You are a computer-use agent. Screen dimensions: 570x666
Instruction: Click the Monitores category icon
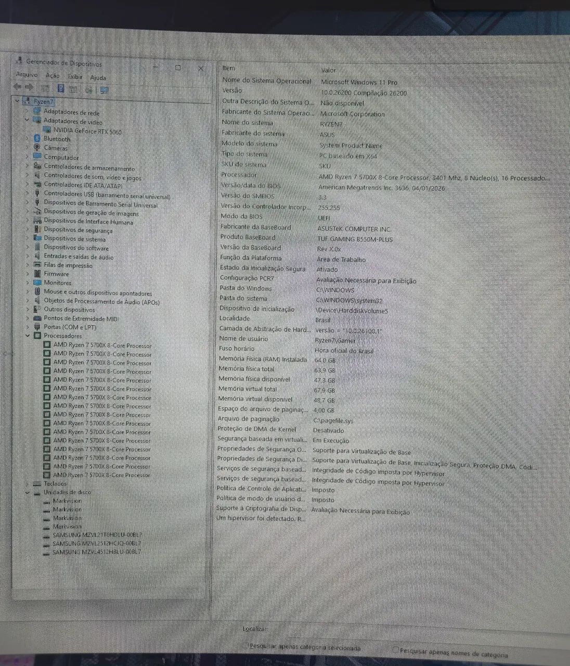(37, 282)
